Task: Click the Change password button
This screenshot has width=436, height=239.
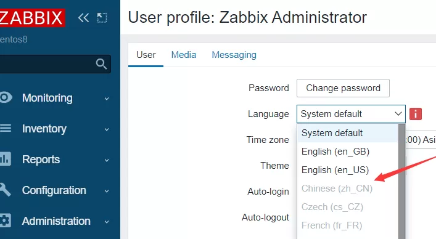Action: tap(343, 88)
